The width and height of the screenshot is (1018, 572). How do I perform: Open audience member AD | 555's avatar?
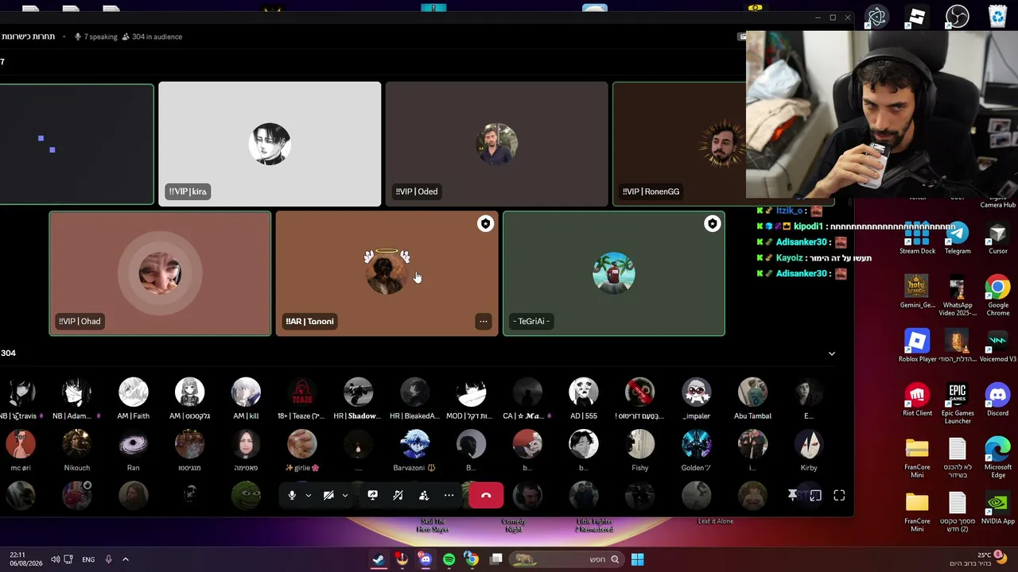click(x=584, y=392)
